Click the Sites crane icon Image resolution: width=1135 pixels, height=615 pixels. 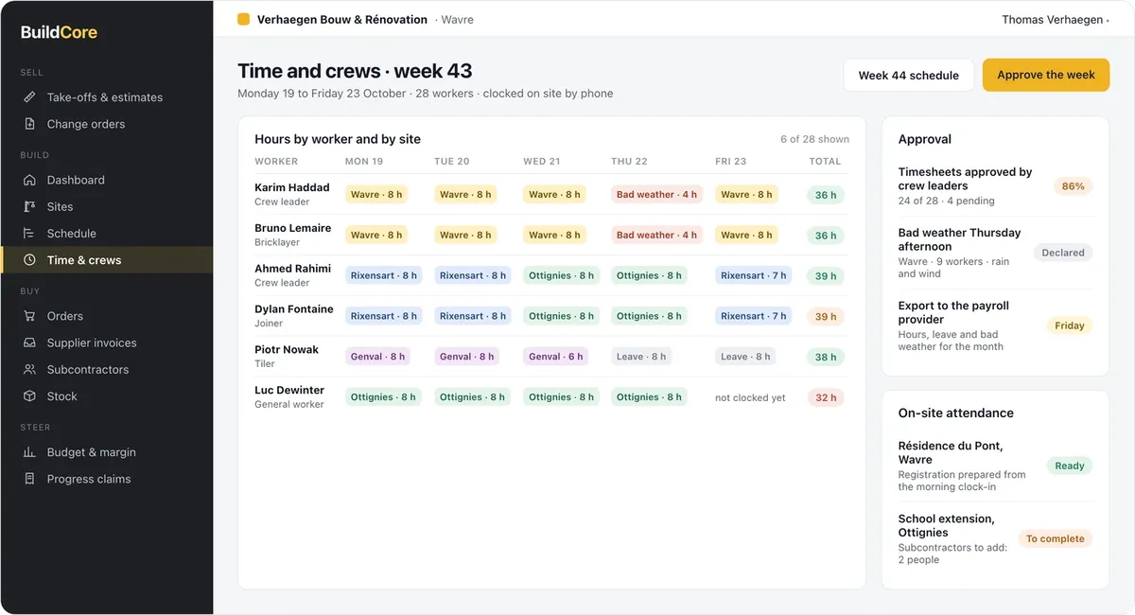29,206
